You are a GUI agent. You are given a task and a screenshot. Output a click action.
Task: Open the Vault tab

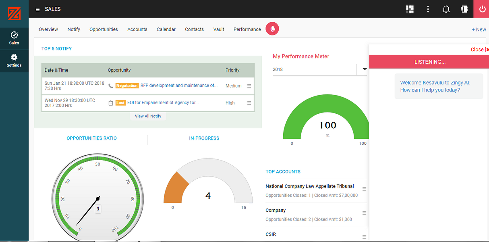(219, 29)
